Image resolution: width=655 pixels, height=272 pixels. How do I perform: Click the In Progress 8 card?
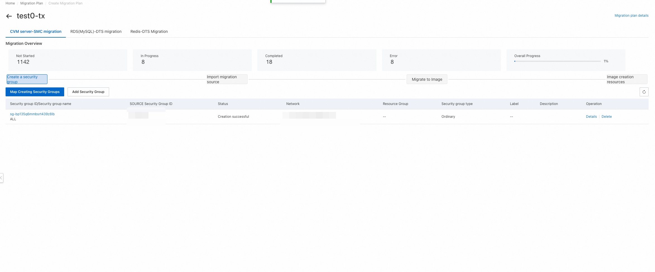point(192,60)
